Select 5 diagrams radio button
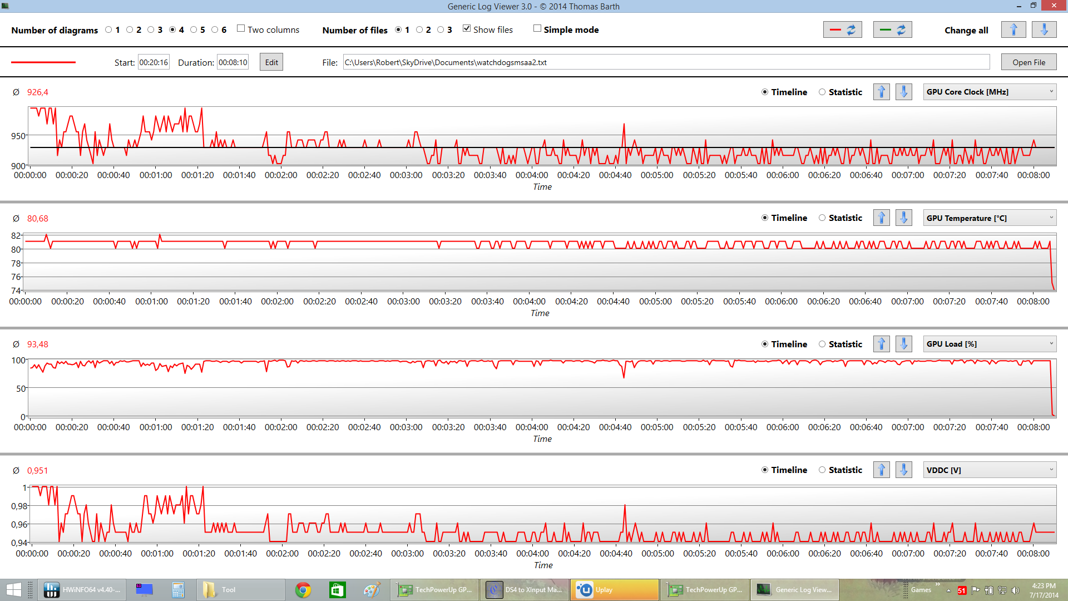Screen dimensions: 1068x601 click(x=194, y=29)
